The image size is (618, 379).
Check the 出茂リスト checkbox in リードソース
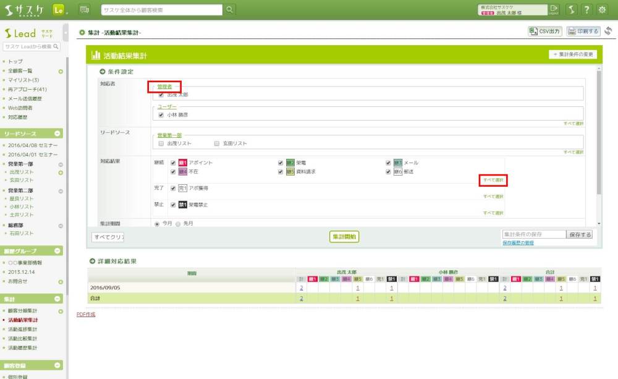click(x=161, y=143)
